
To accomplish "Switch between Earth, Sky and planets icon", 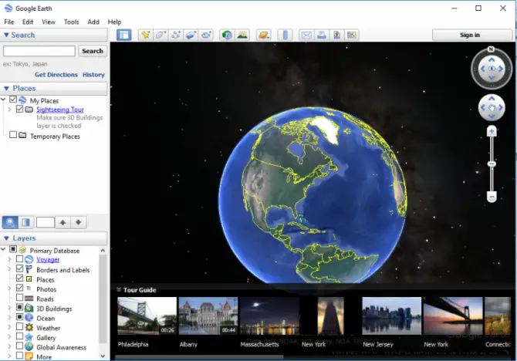I will pyautogui.click(x=264, y=35).
